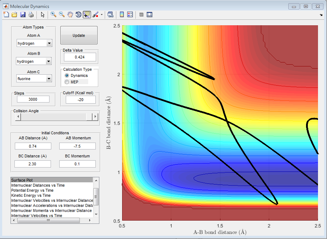Activate the Pan hand tool
The width and height of the screenshot is (327, 239).
[x=70, y=14]
